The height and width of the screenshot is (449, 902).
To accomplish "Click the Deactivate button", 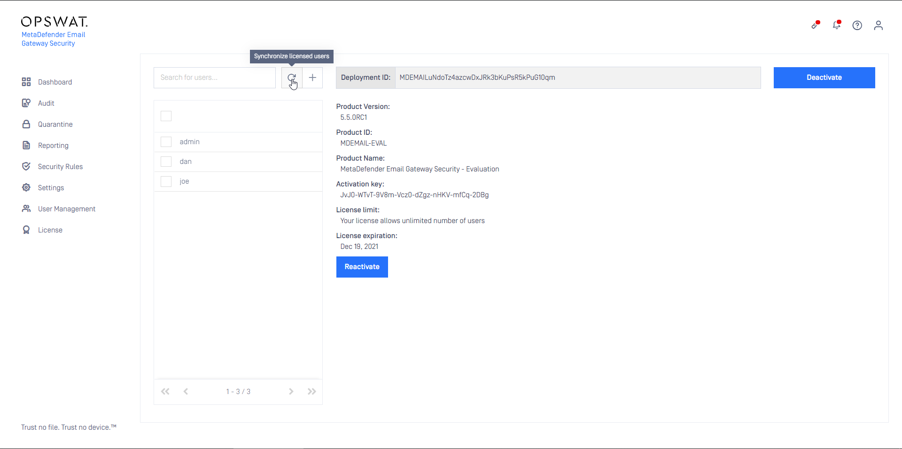I will (824, 77).
